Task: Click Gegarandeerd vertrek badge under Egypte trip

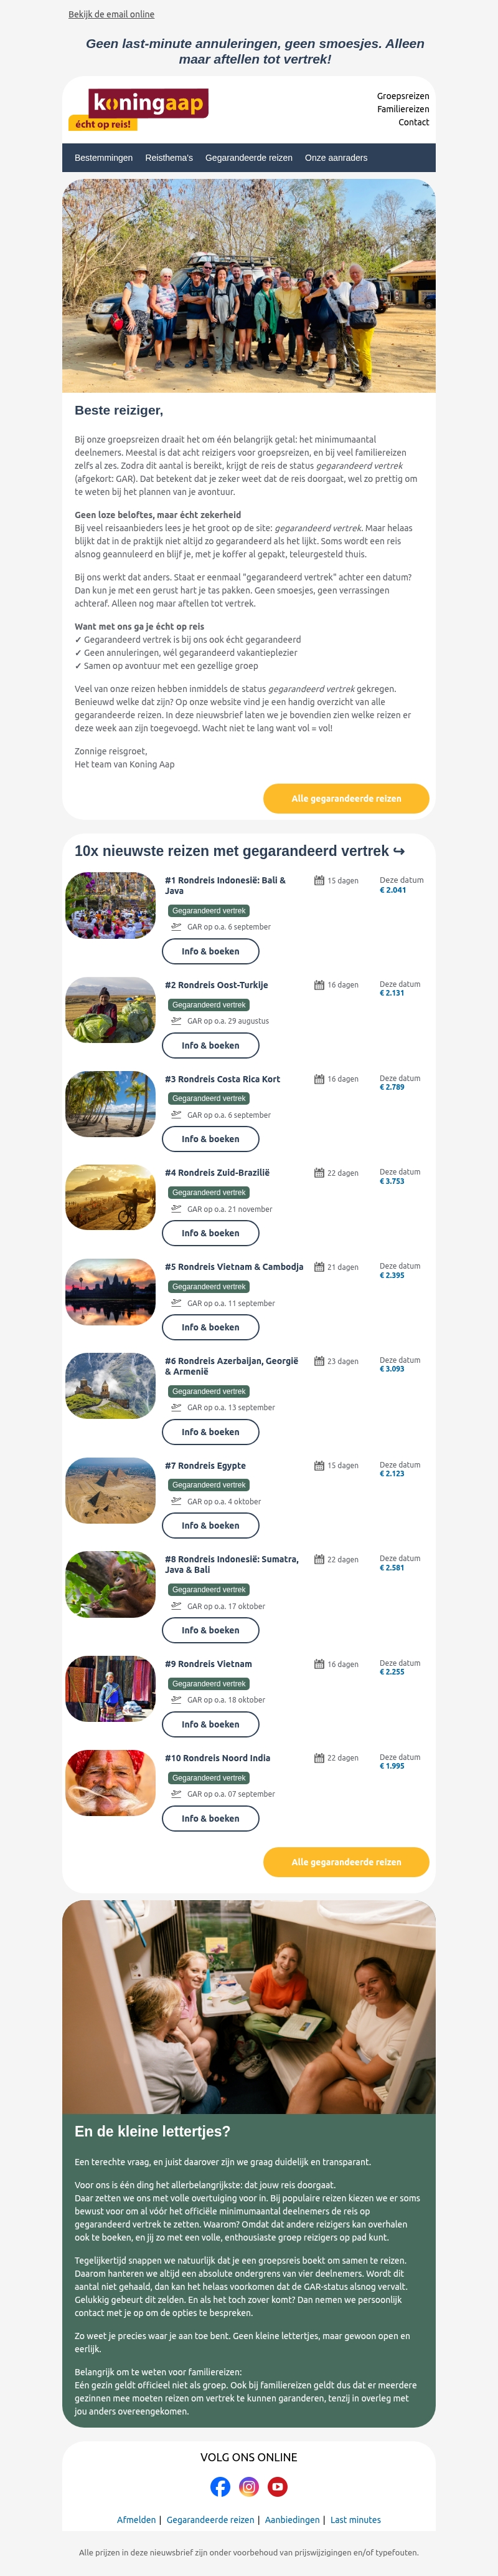Action: click(209, 1485)
